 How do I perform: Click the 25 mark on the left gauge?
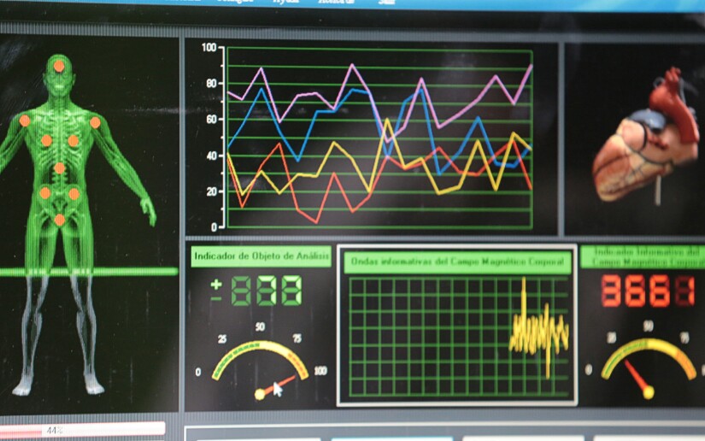(222, 339)
